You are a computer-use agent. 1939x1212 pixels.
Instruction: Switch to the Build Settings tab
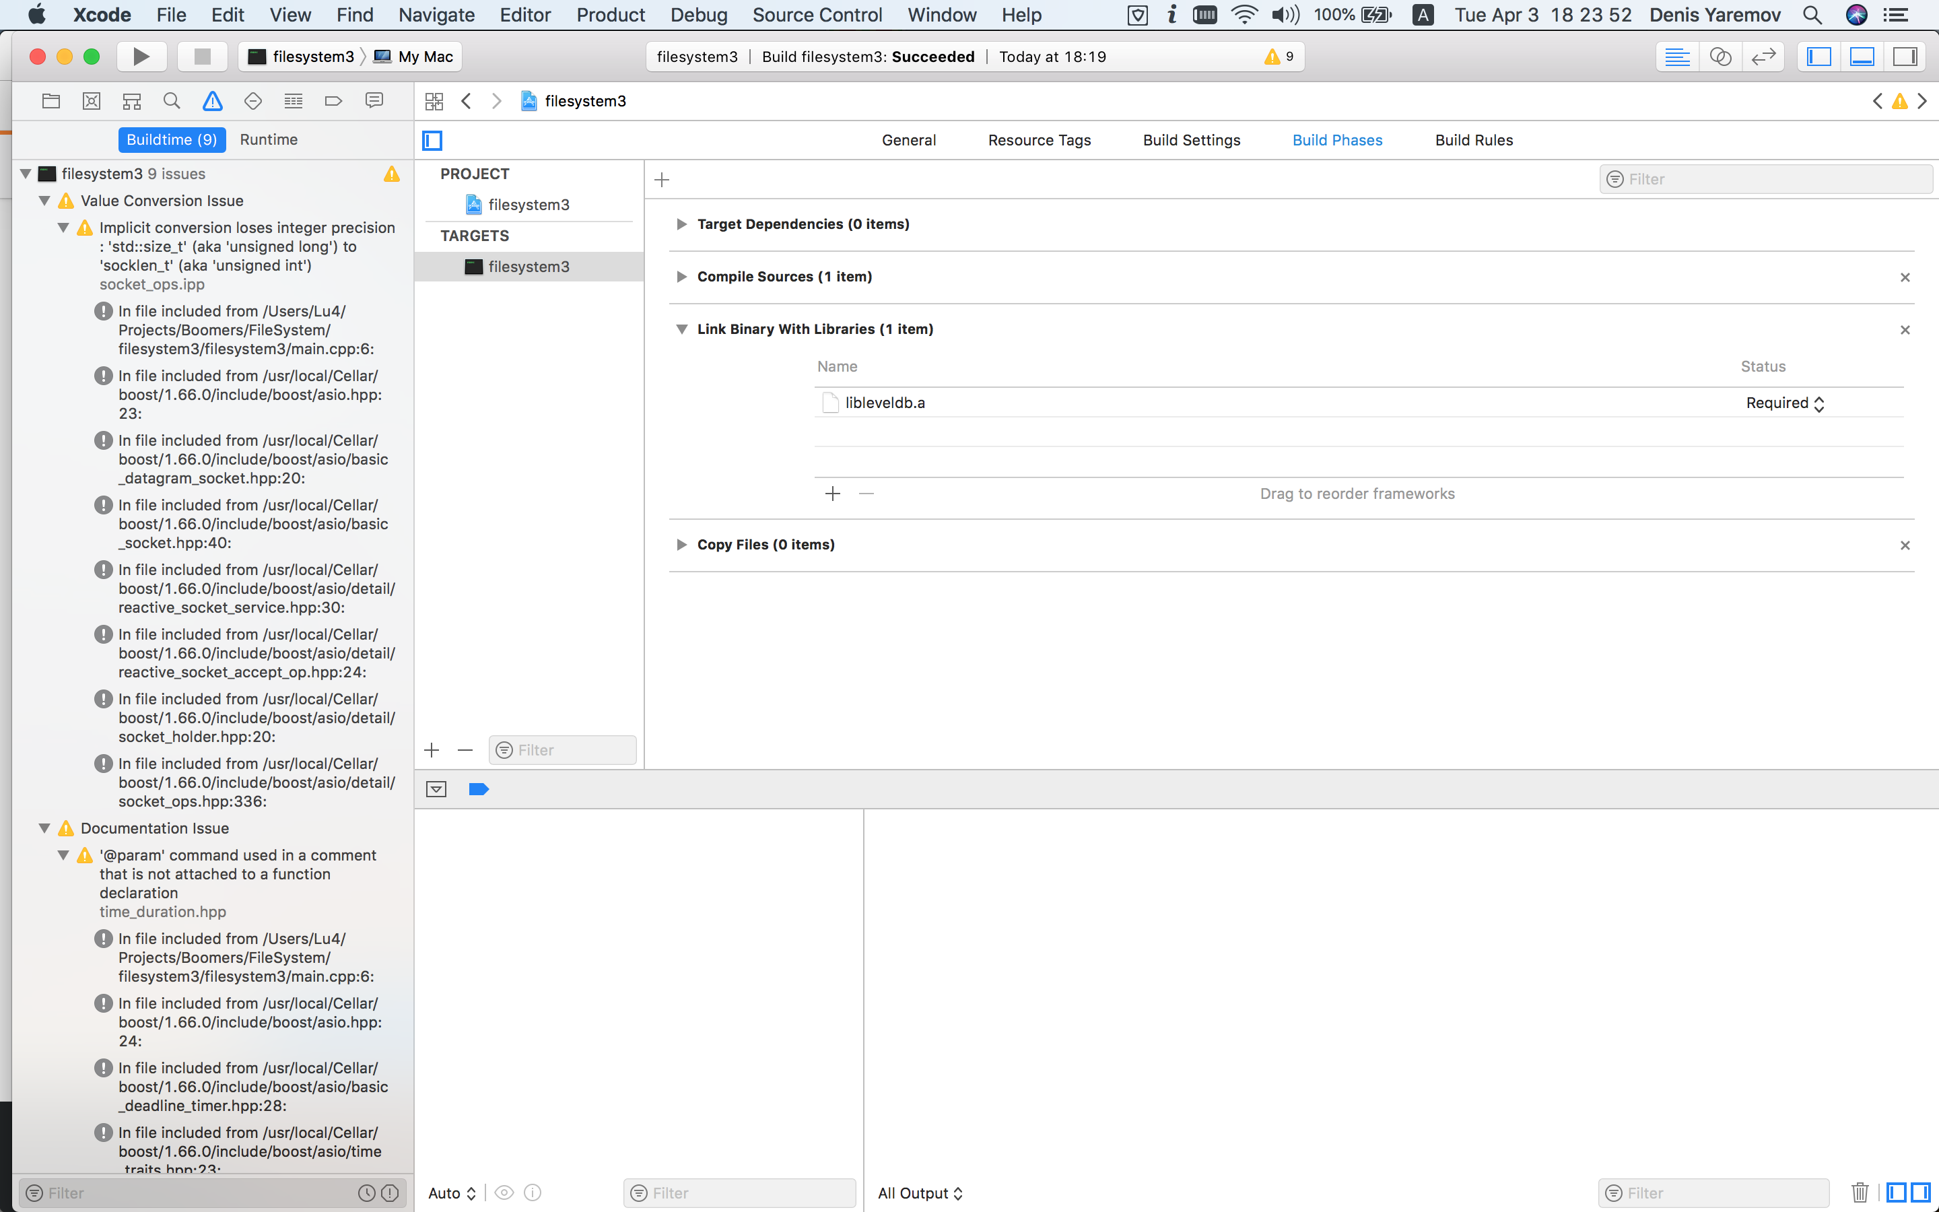tap(1192, 140)
